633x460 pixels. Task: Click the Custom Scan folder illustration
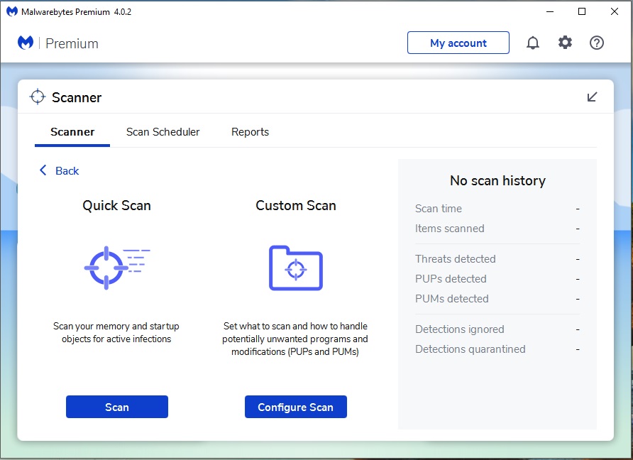click(x=296, y=268)
